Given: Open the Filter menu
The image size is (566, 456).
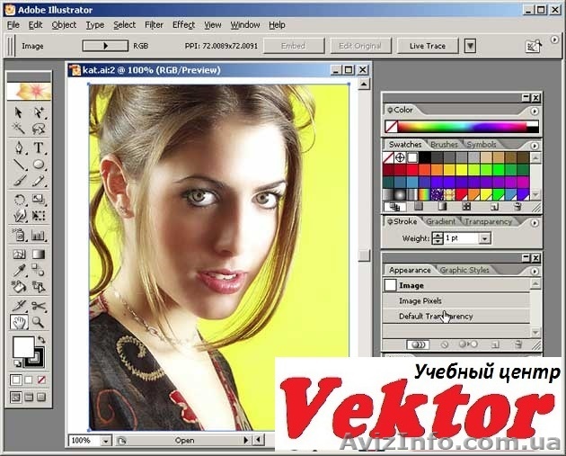Looking at the screenshot, I should [x=154, y=25].
